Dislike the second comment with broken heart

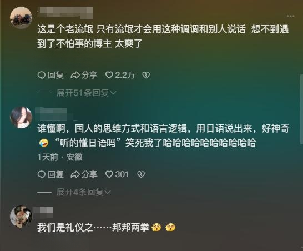coord(141,174)
